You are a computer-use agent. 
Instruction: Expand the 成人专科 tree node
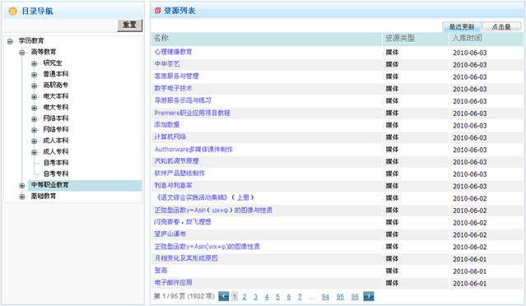(35, 152)
